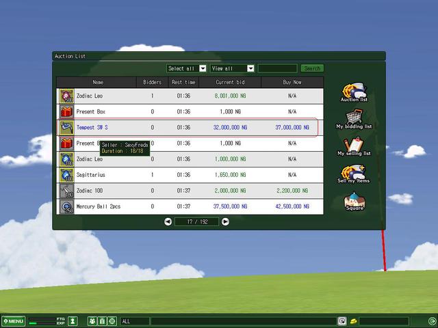The height and width of the screenshot is (328, 438).
Task: Expand the Select all dropdown
Action: (203, 68)
